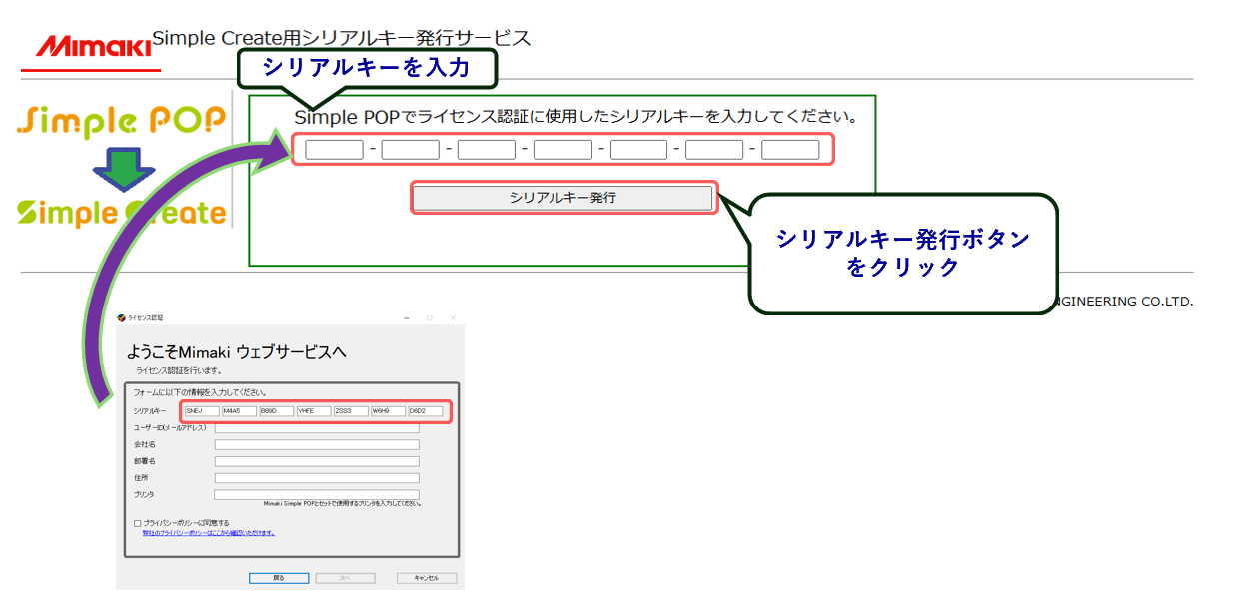This screenshot has width=1254, height=612.
Task: Select the YHFE serial field in the dialog
Action: point(314,411)
